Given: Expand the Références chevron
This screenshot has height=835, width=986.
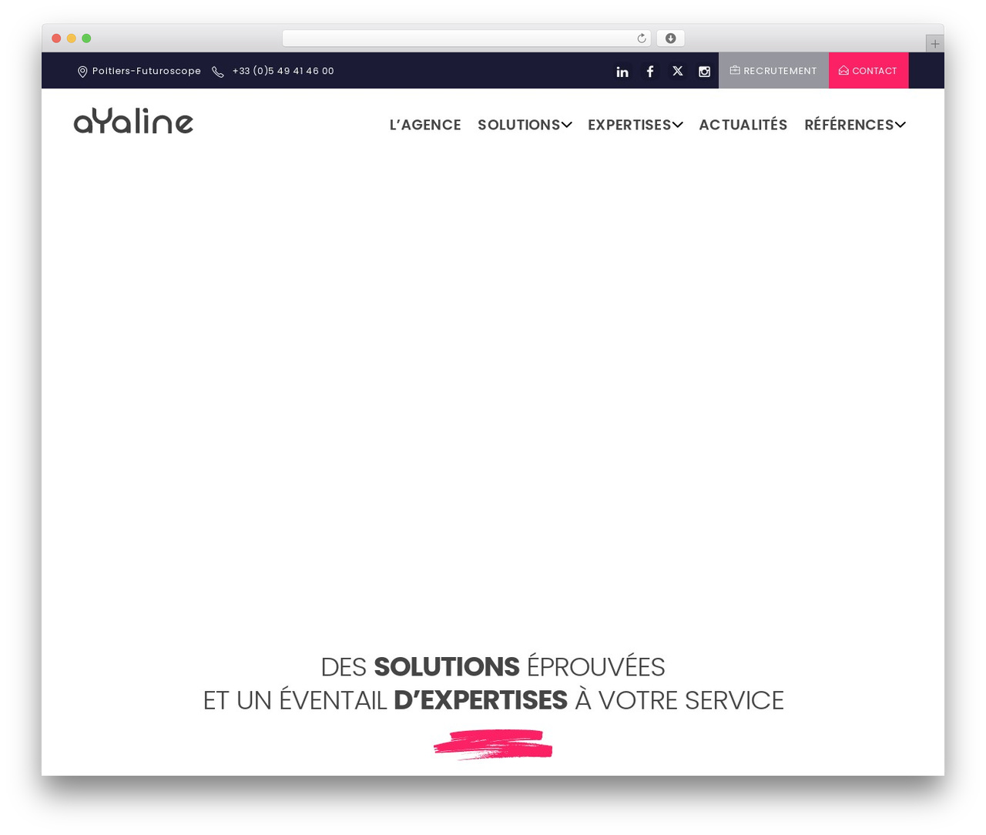Looking at the screenshot, I should tap(900, 125).
